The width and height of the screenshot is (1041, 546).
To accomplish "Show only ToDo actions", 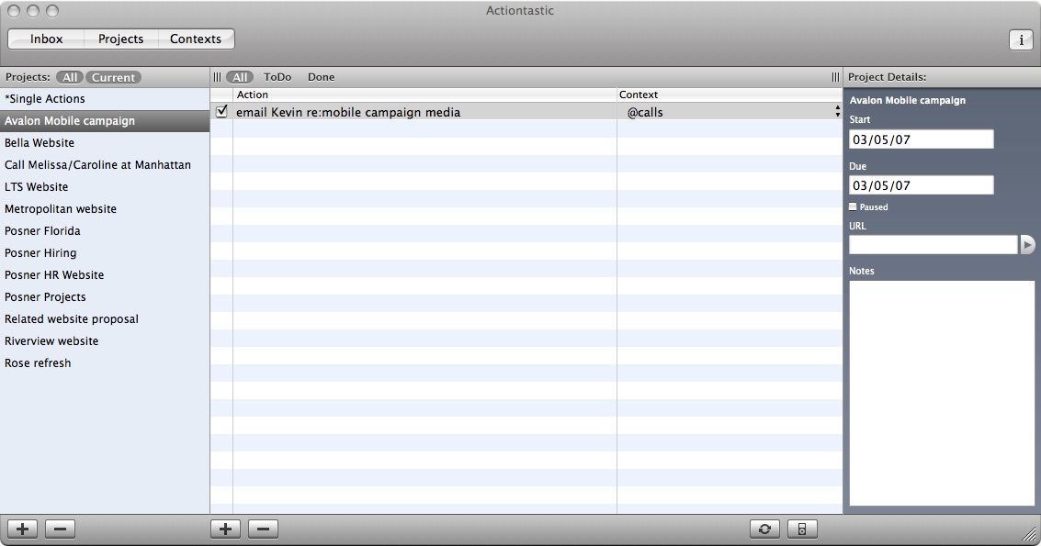I will pyautogui.click(x=277, y=78).
